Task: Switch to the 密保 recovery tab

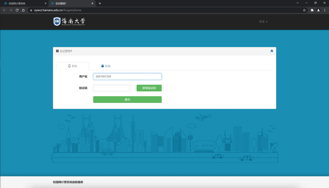Action: click(106, 66)
